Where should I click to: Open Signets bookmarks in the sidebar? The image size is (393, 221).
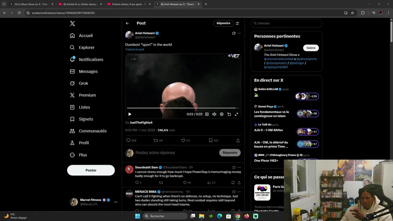point(81,119)
